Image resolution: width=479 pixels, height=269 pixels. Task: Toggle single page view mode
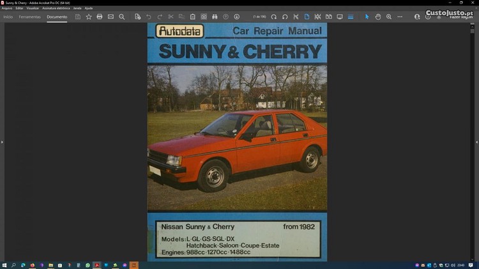pyautogui.click(x=307, y=17)
